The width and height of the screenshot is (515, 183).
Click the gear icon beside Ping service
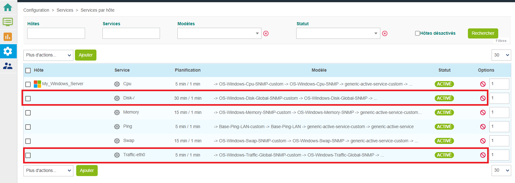pyautogui.click(x=117, y=127)
